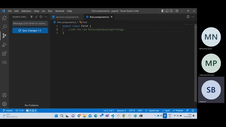Open the Manage gear icon
Screen dimensions: 226x127
click(x=4, y=104)
